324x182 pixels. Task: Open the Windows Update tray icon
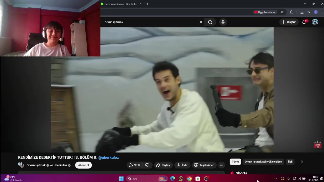(x=282, y=179)
